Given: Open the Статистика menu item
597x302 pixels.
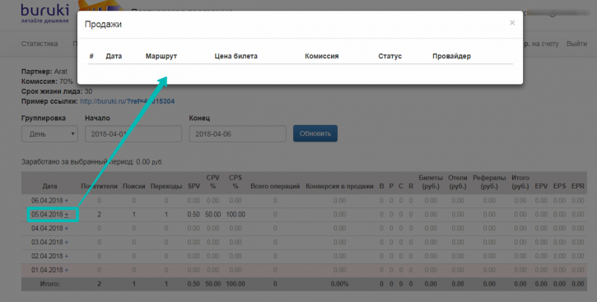Looking at the screenshot, I should pos(40,44).
